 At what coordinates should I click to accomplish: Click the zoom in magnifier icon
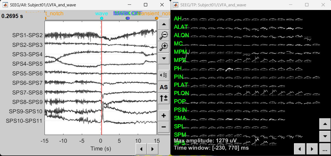click(164, 47)
